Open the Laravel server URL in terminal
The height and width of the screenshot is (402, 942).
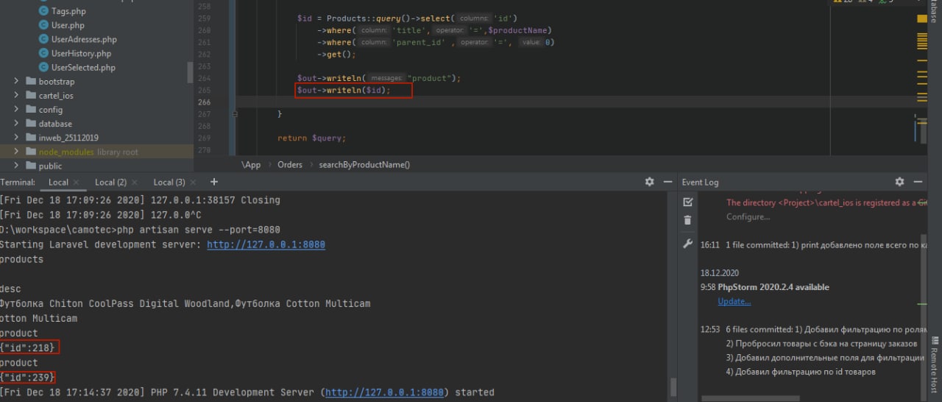click(x=266, y=244)
